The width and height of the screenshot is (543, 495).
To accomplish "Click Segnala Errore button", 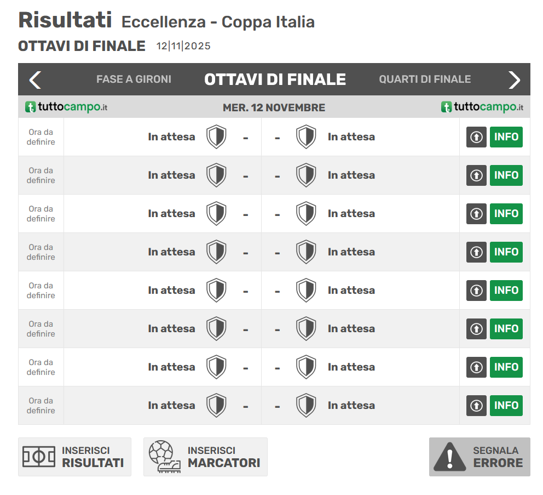I will (x=480, y=457).
